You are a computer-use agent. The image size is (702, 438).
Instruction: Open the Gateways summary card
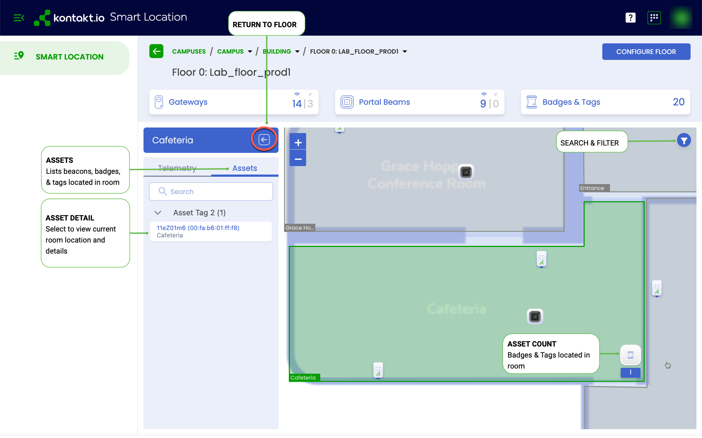coord(234,102)
